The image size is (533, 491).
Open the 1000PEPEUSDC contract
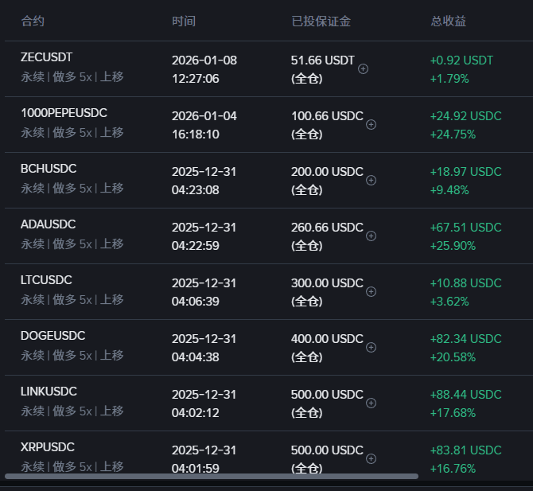pyautogui.click(x=64, y=113)
